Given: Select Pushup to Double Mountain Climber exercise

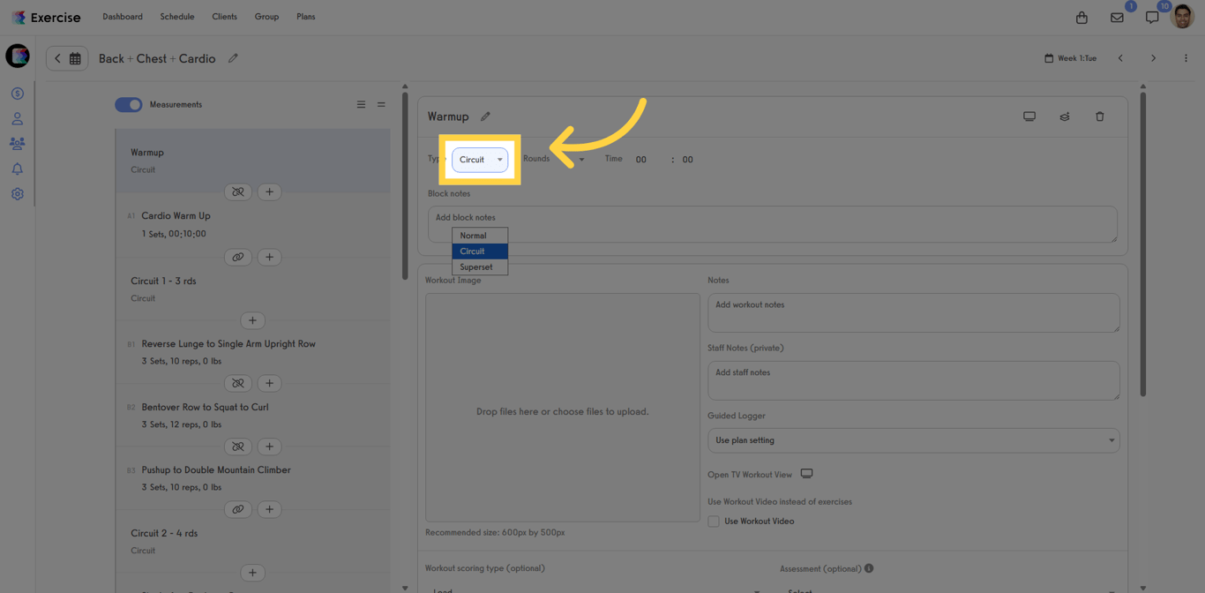Looking at the screenshot, I should pos(252,478).
